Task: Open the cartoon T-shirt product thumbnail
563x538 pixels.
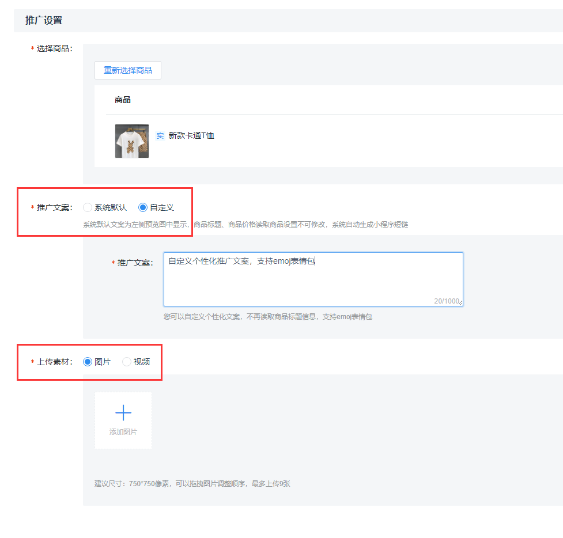Action: point(132,141)
